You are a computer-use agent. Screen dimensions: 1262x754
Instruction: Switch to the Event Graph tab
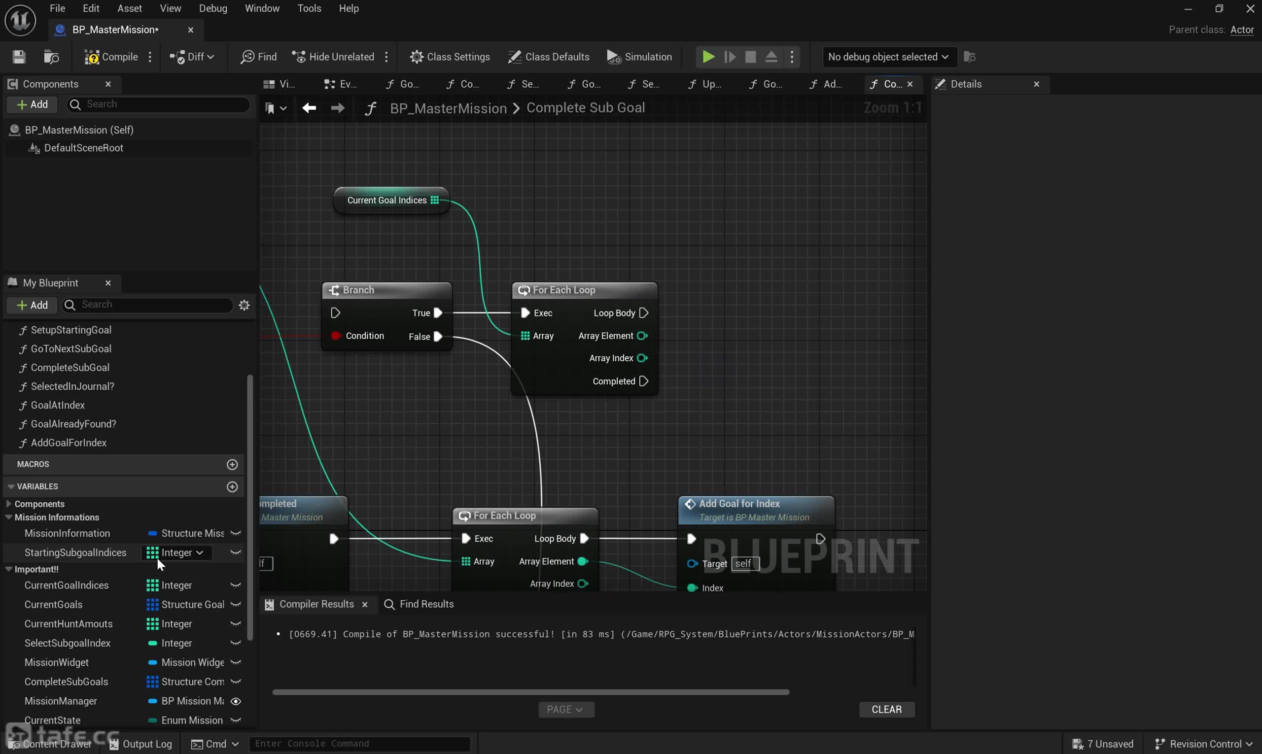point(341,84)
